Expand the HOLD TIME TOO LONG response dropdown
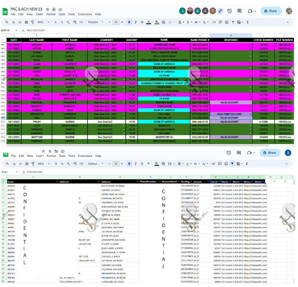The width and height of the screenshot is (298, 287). 251,114
